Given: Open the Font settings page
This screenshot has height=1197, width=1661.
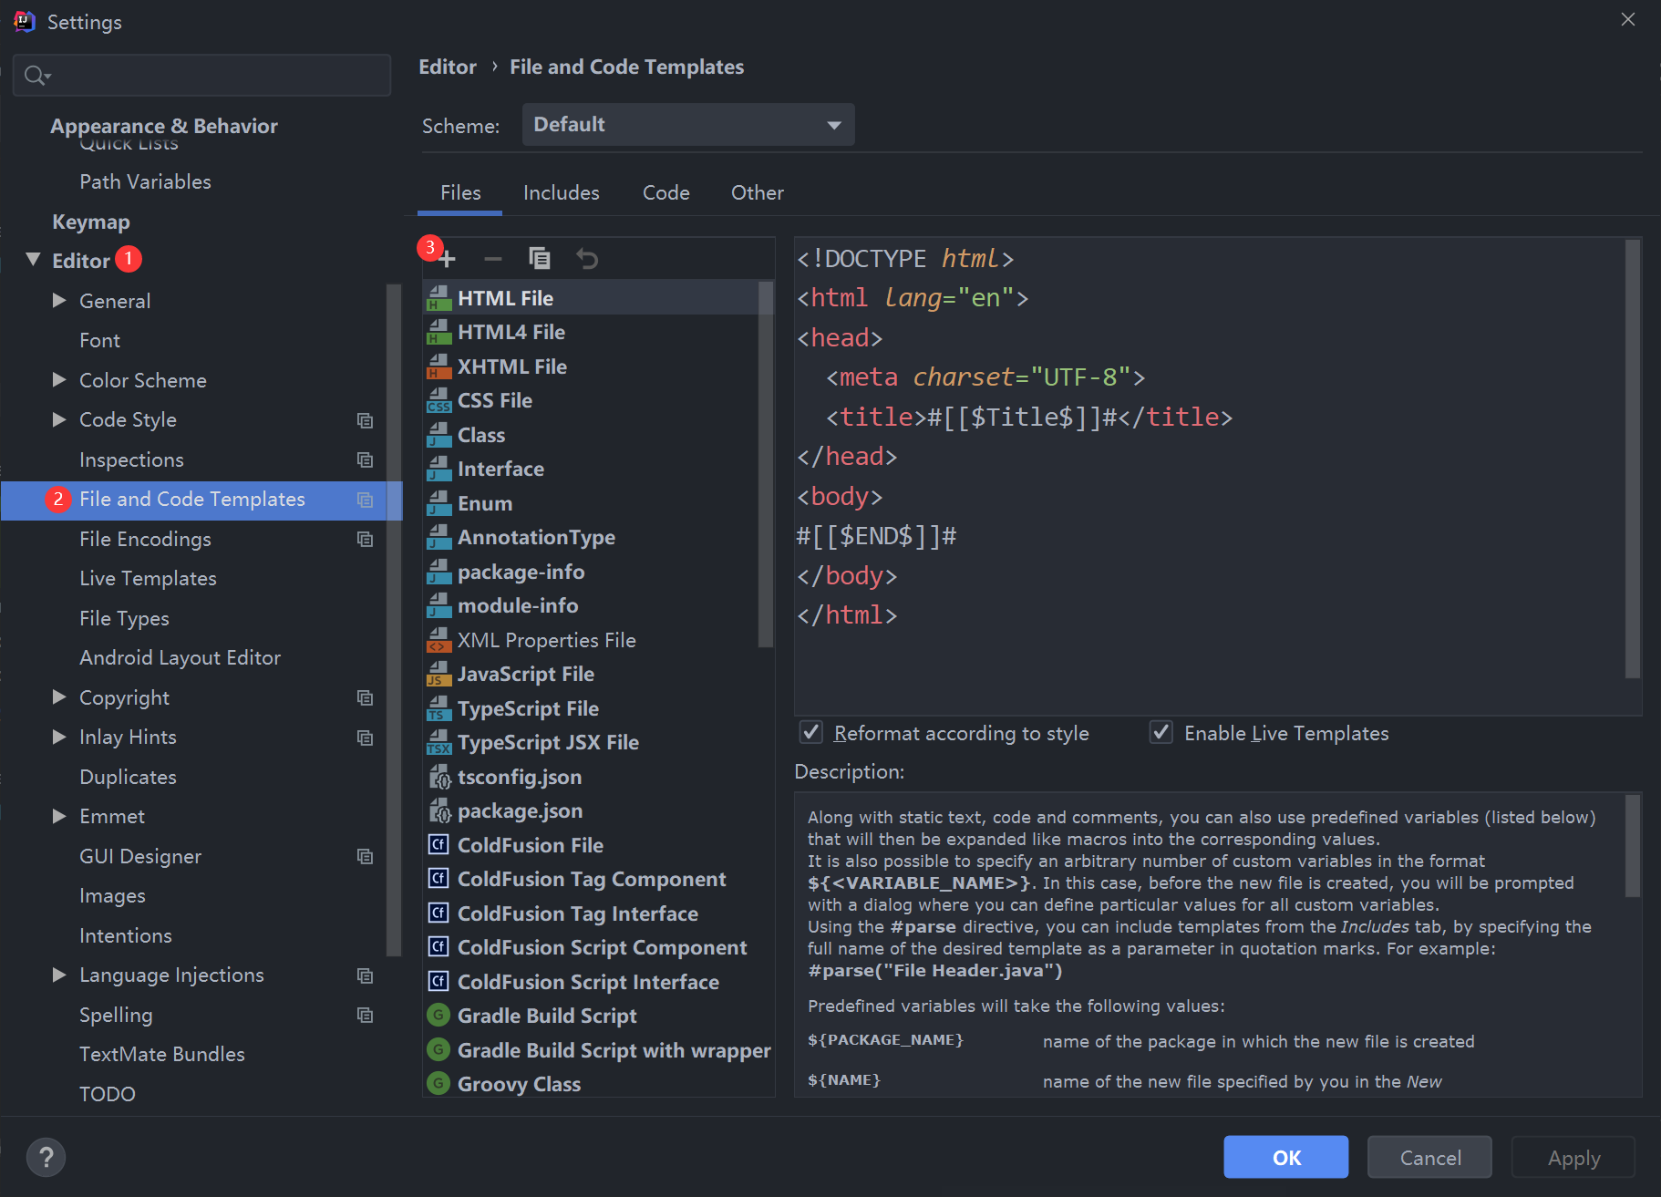Looking at the screenshot, I should pyautogui.click(x=99, y=341).
